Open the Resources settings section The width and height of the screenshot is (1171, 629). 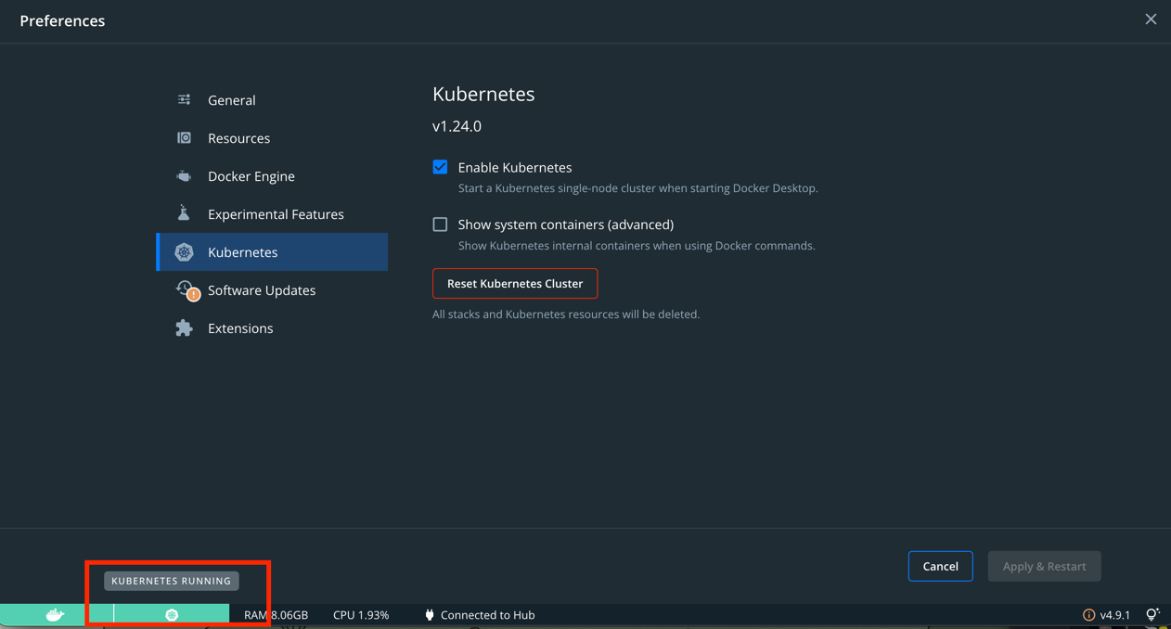[272, 137]
